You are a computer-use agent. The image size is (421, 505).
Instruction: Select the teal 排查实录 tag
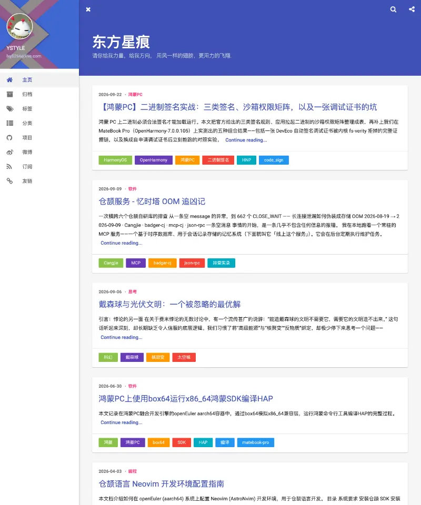tap(222, 263)
